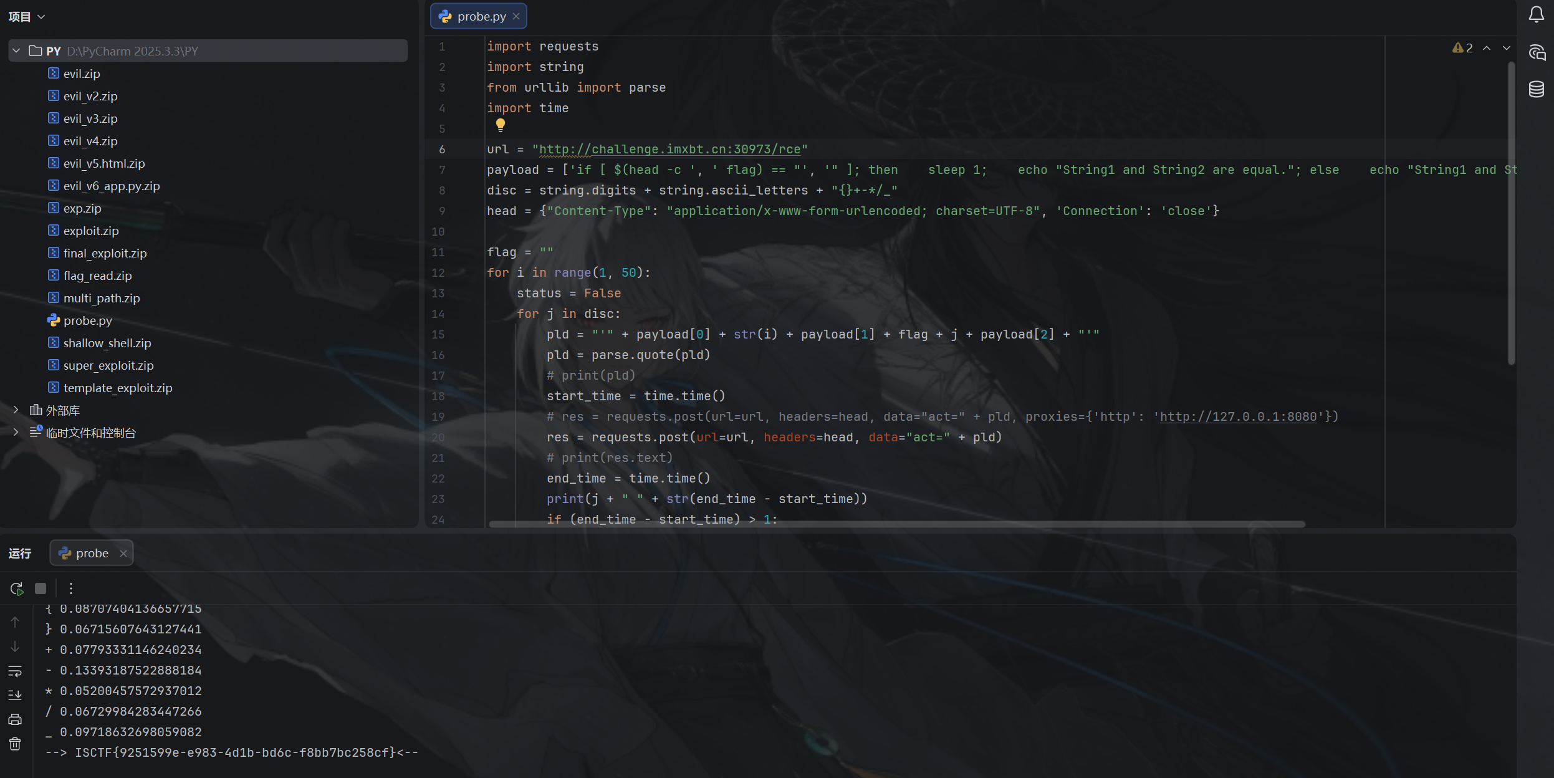This screenshot has height=778, width=1554.
Task: Open the 项目 project view dropdown
Action: point(27,17)
